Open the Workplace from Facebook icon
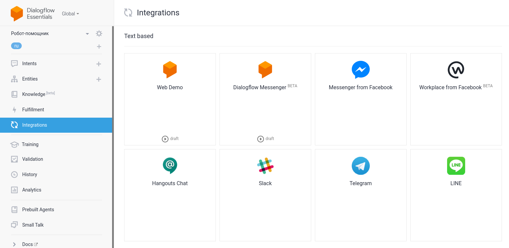Screen dimensions: 509x248 click(456, 70)
